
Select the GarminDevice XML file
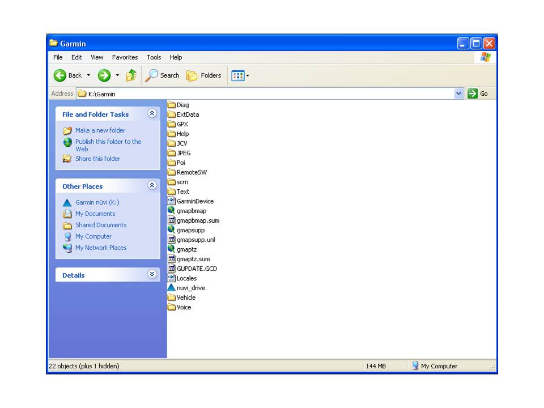[x=194, y=201]
